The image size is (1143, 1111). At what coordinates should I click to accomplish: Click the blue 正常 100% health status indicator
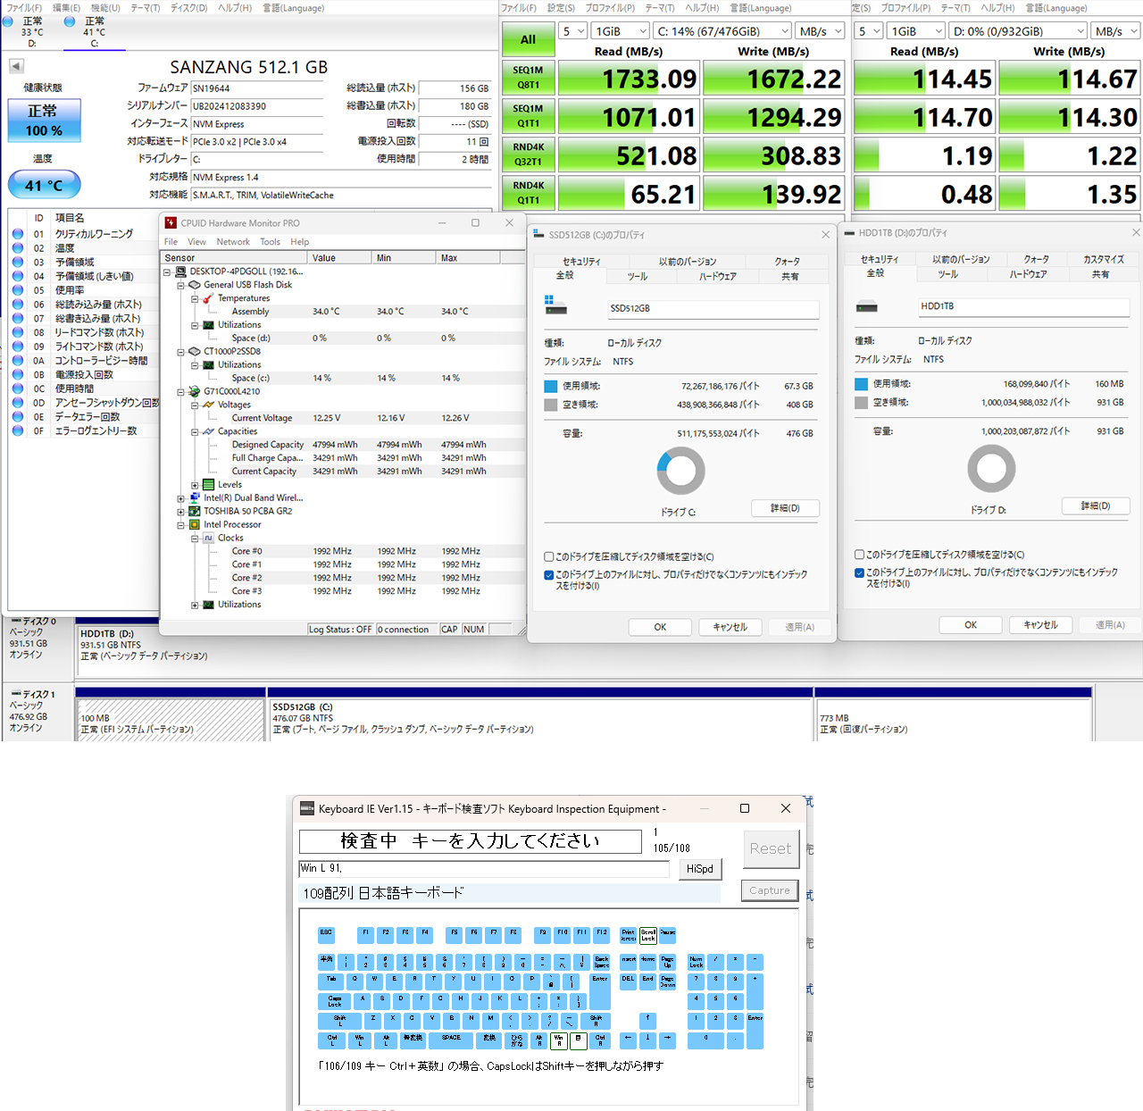click(44, 121)
